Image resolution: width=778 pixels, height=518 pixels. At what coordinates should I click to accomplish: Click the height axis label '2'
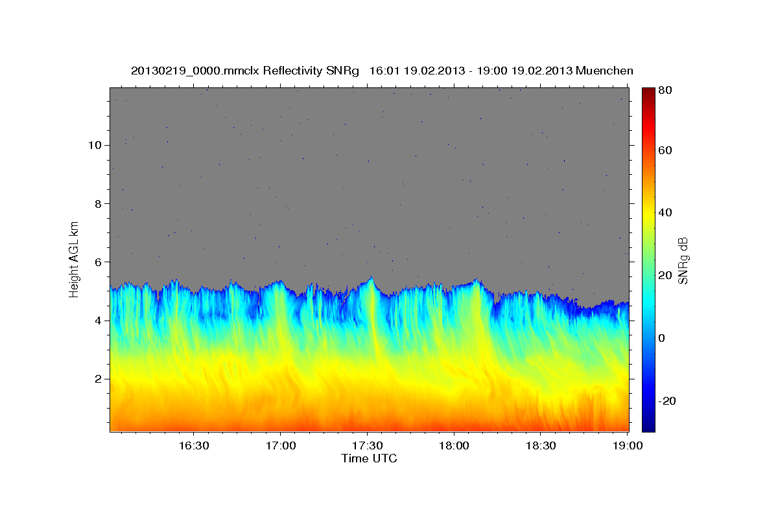click(99, 379)
